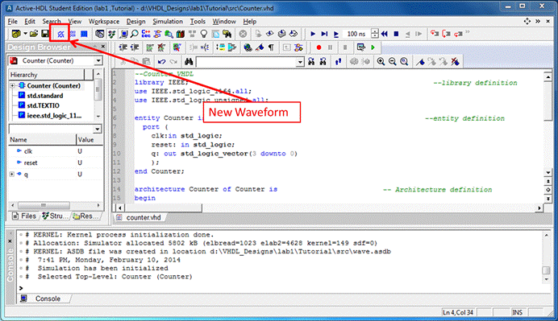The height and width of the screenshot is (321, 558).
Task: Click the C++ debug toolbar icon
Action: point(146,34)
